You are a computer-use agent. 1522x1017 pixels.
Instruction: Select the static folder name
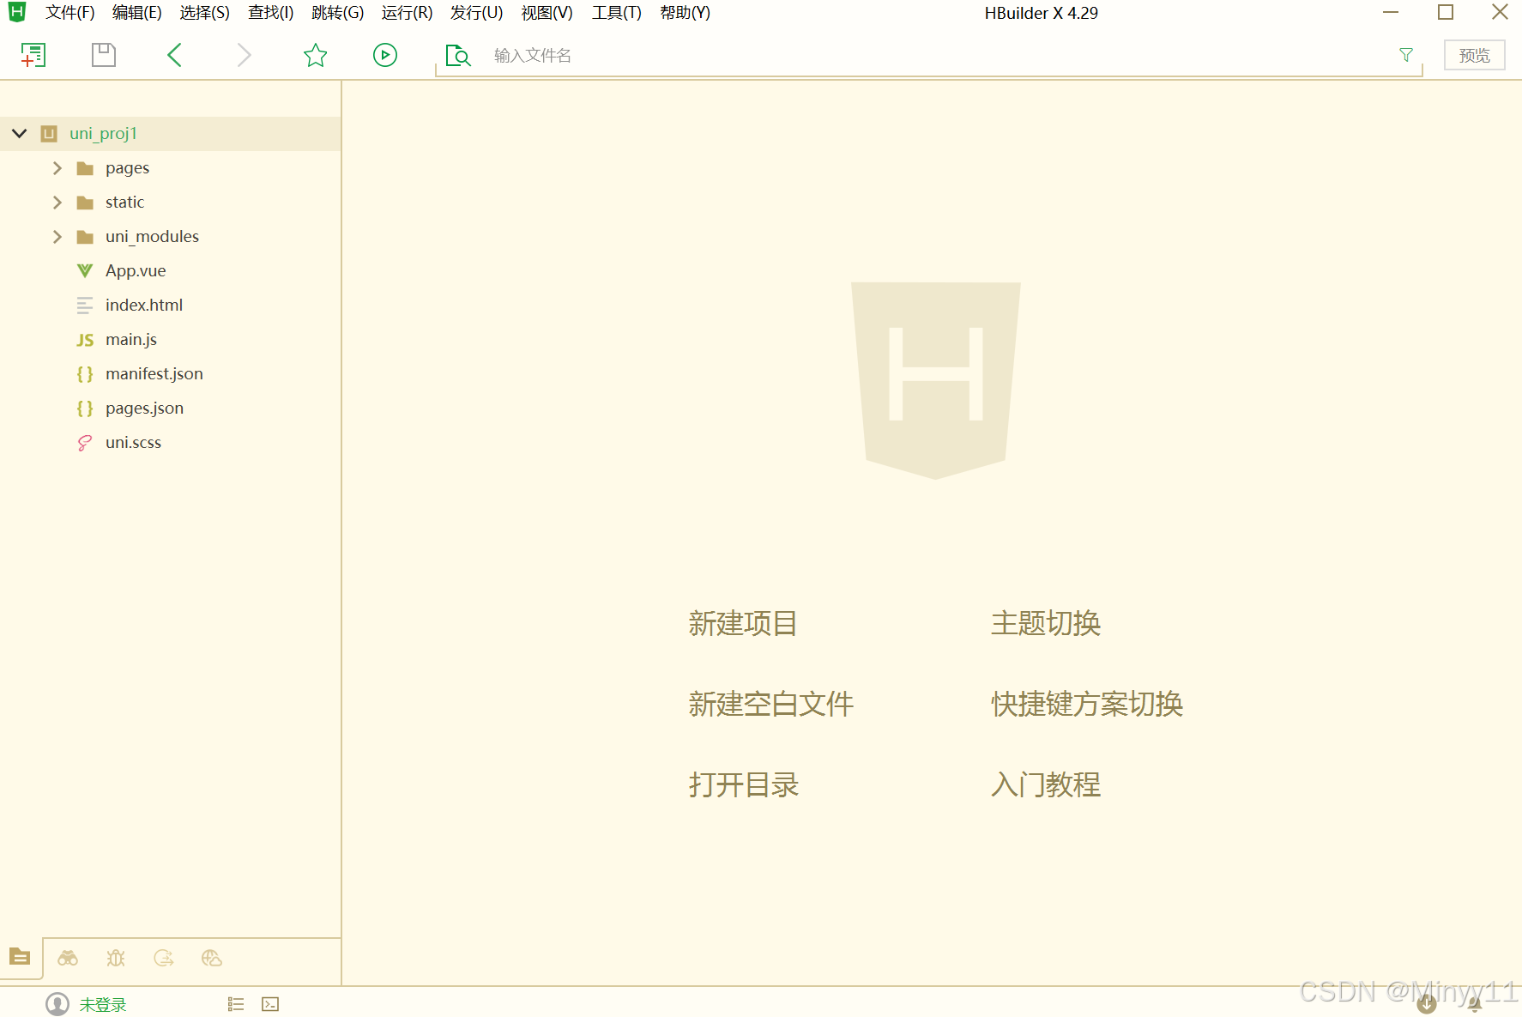click(124, 203)
